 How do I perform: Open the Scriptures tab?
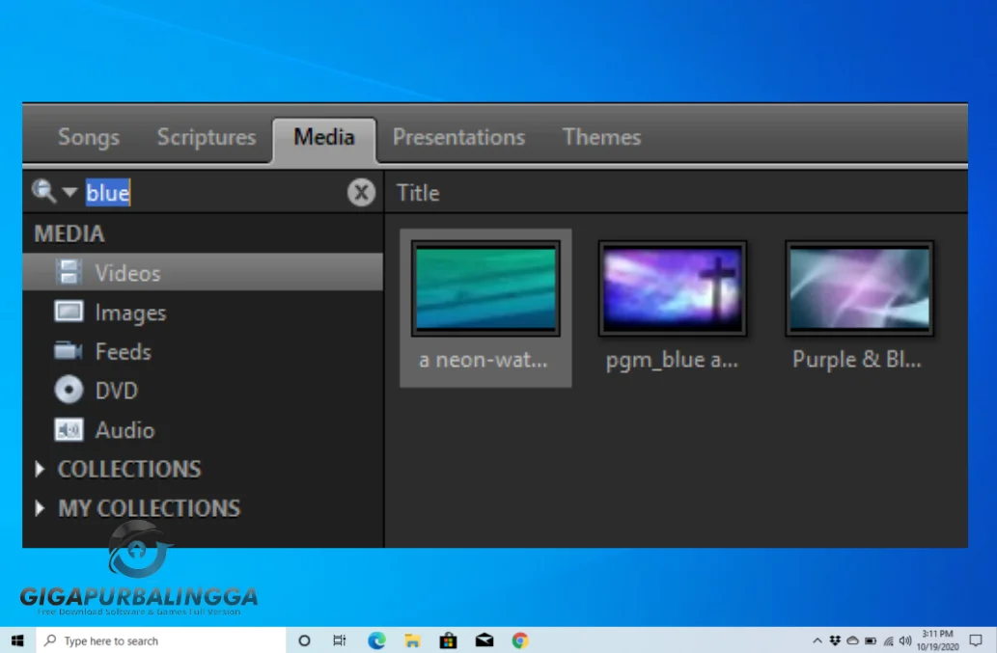pos(207,137)
